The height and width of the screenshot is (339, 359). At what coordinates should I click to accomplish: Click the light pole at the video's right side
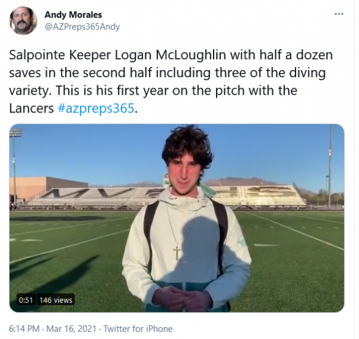pos(330,166)
